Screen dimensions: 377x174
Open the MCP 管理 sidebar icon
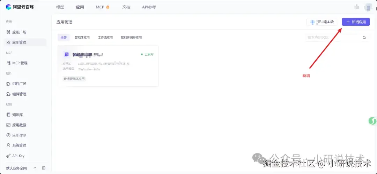(8, 63)
